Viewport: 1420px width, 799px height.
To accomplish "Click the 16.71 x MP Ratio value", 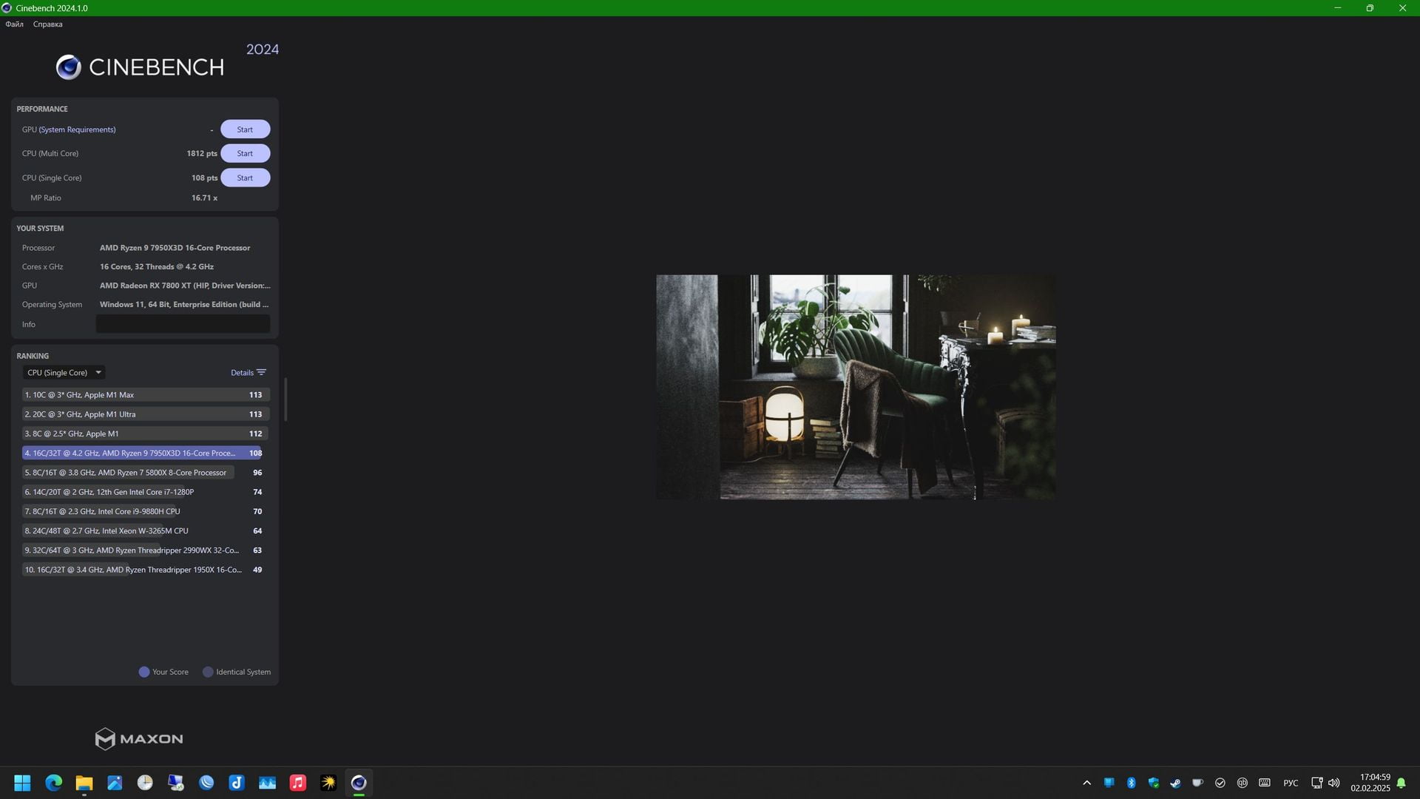I will [204, 198].
